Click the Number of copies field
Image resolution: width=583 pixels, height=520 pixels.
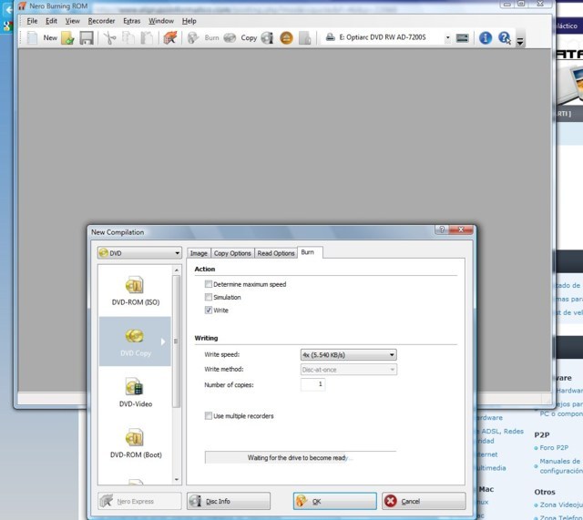(312, 384)
